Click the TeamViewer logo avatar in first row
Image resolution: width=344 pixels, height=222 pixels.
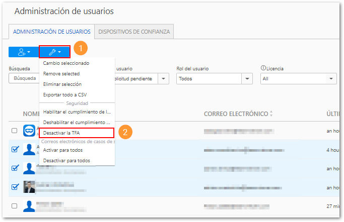[29, 131]
